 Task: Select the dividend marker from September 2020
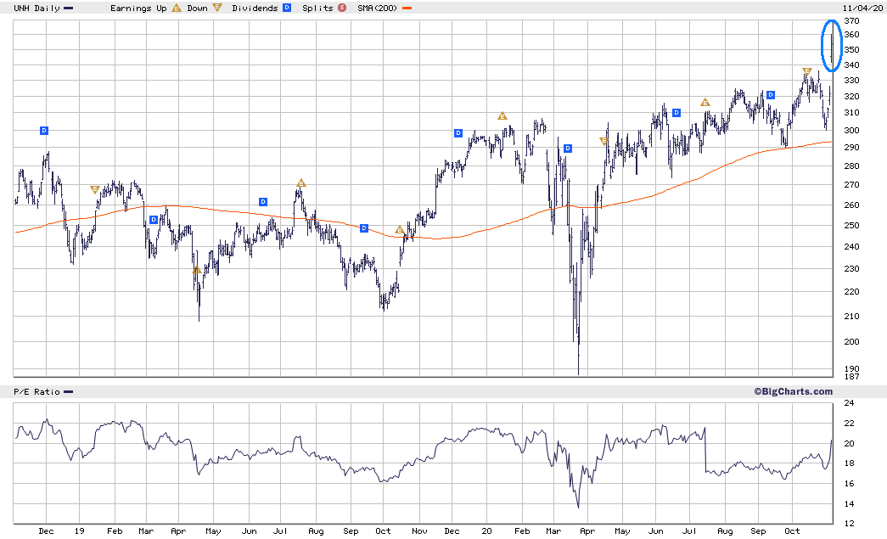click(771, 95)
